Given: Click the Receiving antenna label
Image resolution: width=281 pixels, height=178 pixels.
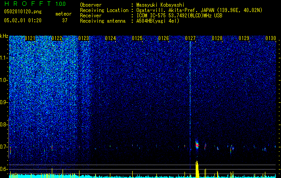Looking at the screenshot, I should pyautogui.click(x=103, y=21).
